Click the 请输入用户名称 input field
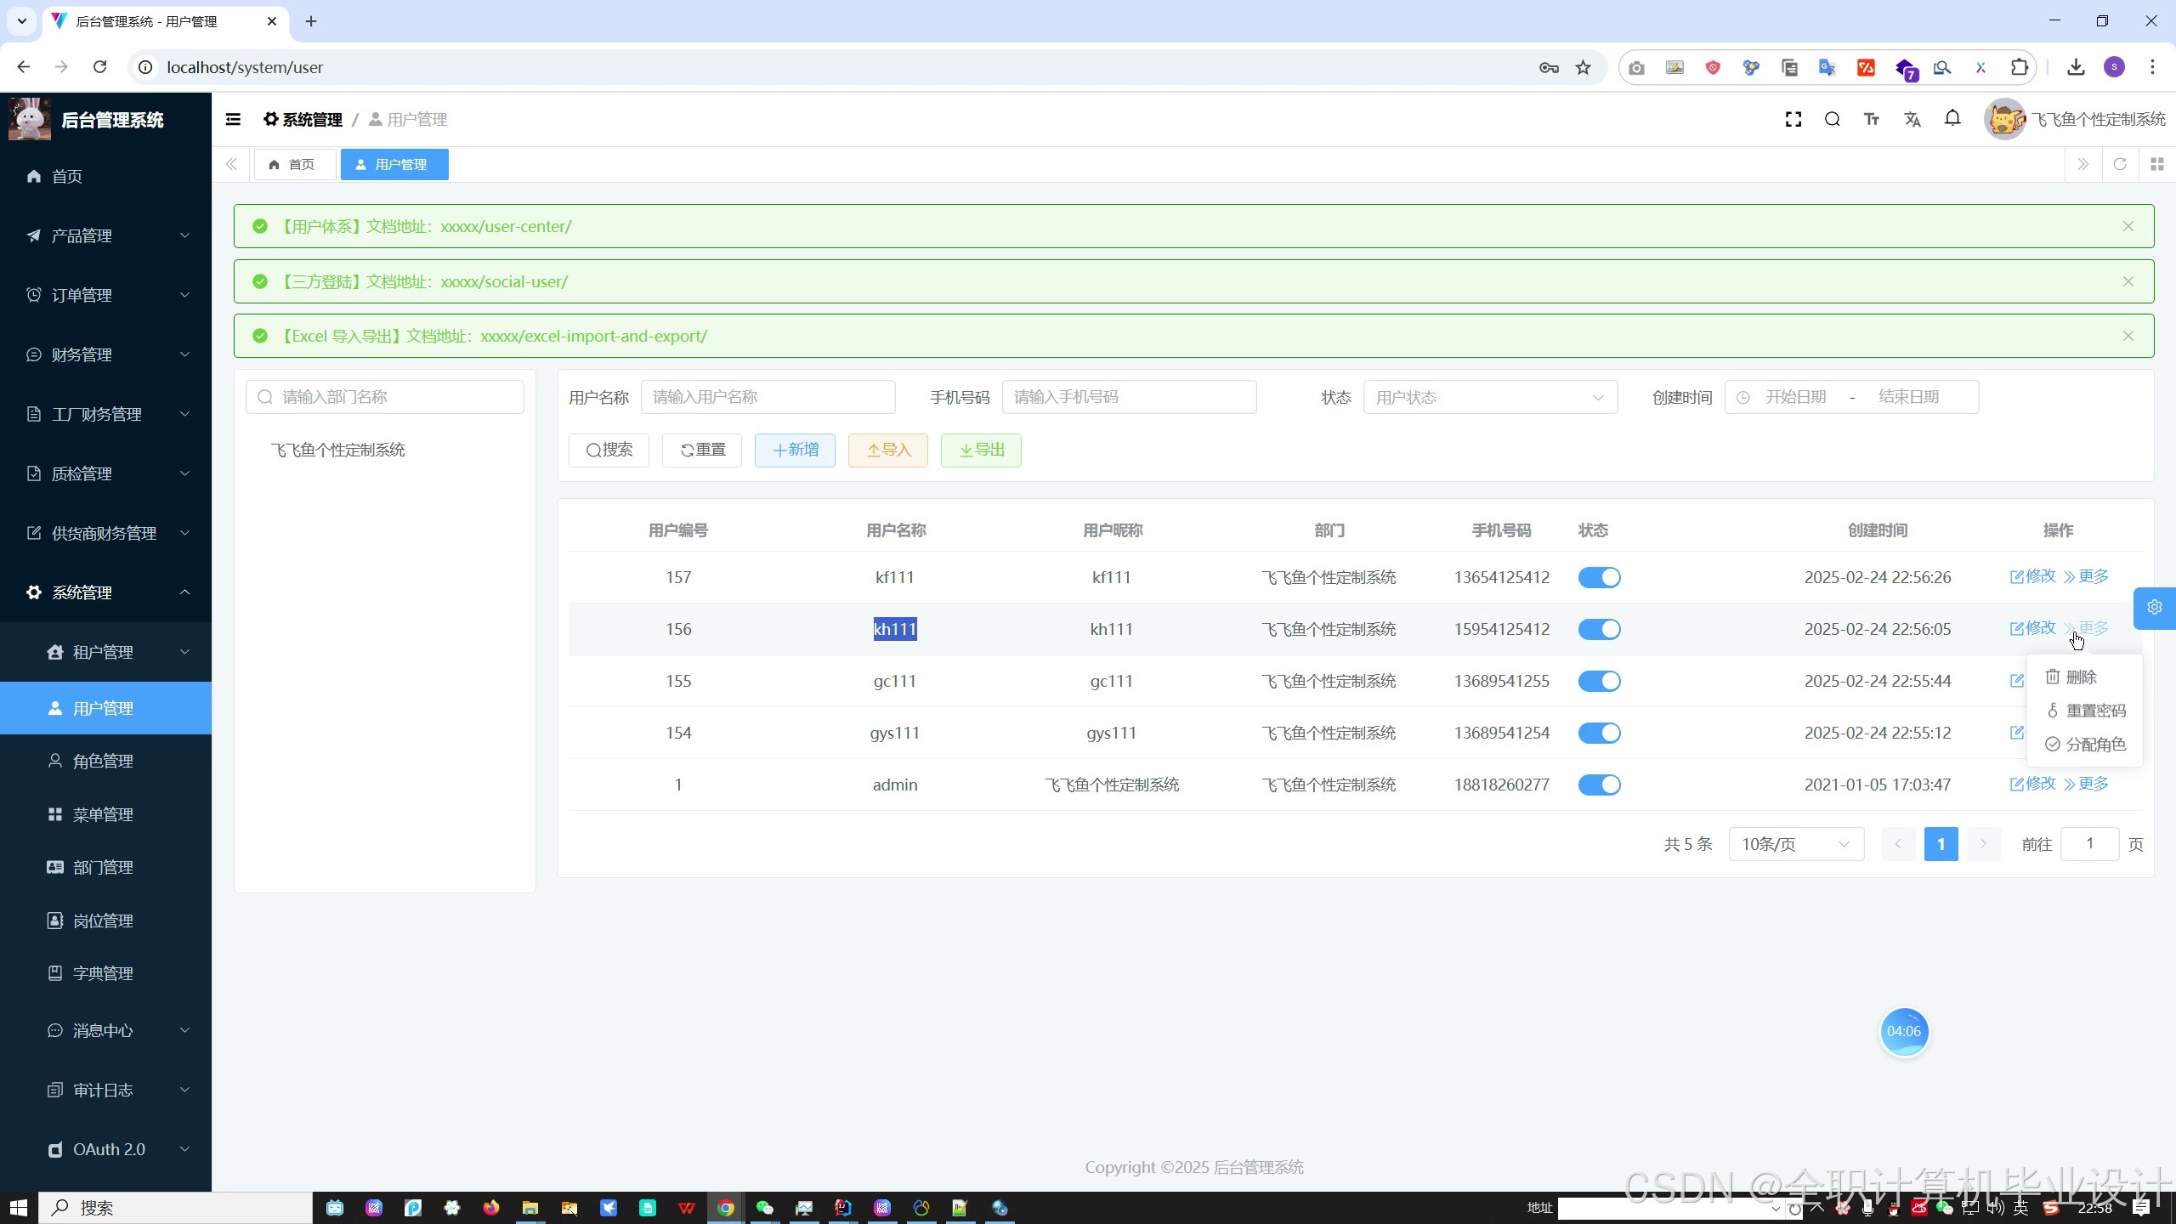The image size is (2176, 1224). click(768, 397)
